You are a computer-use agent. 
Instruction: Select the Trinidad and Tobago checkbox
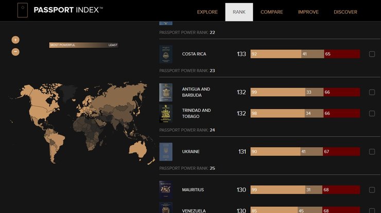point(372,113)
